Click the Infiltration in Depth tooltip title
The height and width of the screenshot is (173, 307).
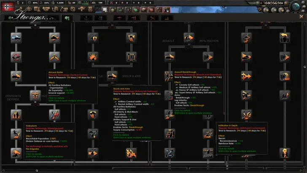click(x=228, y=125)
